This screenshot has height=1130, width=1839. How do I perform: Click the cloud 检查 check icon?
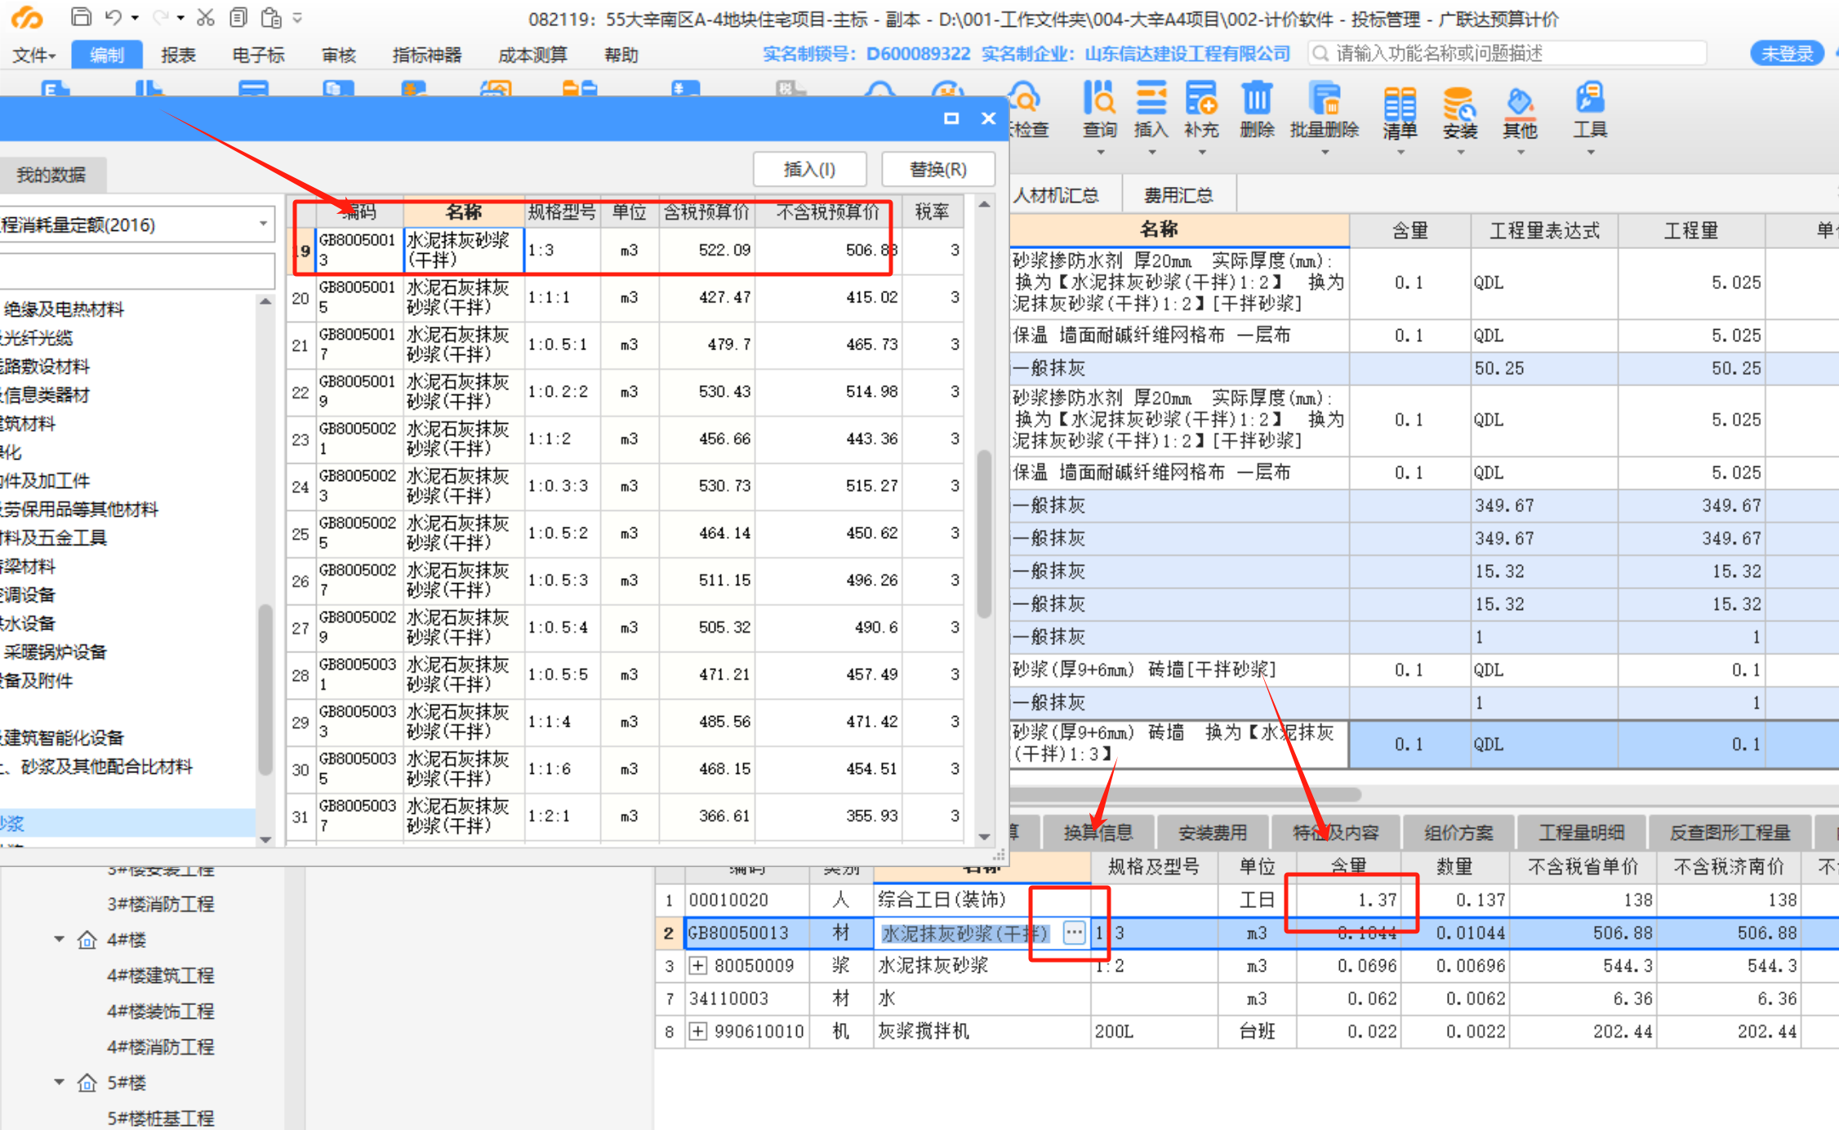(1025, 99)
